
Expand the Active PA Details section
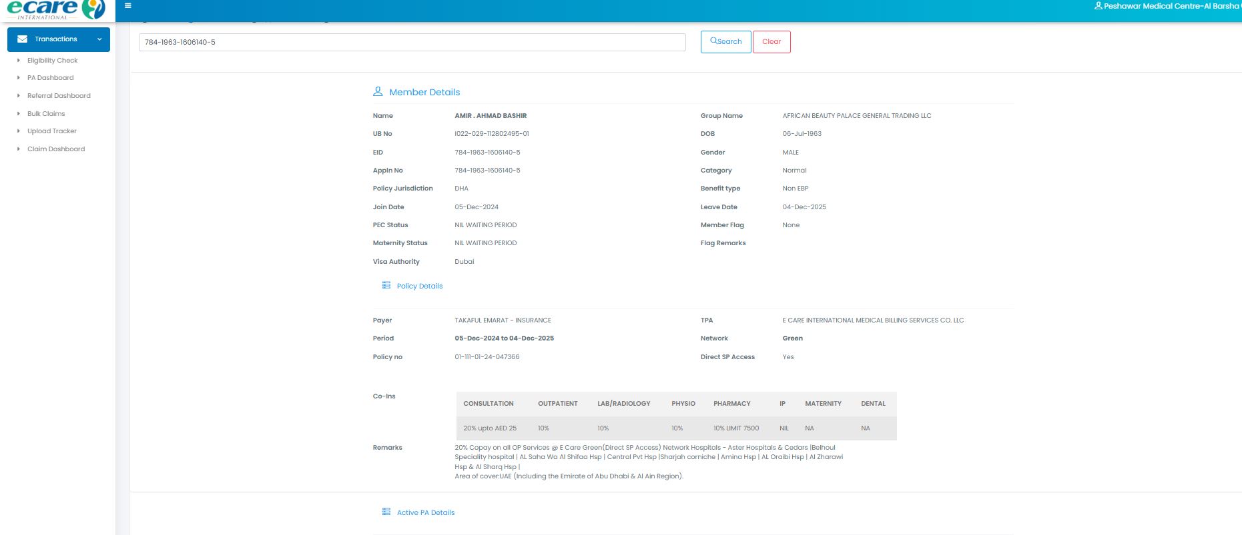tap(425, 512)
